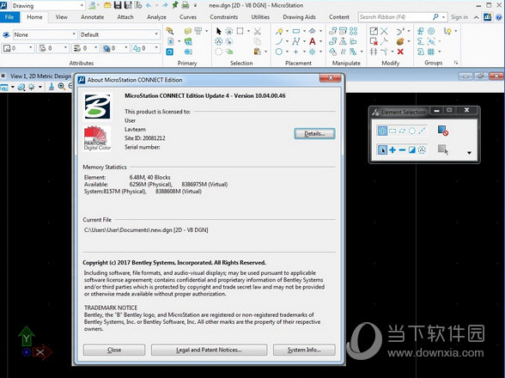The width and height of the screenshot is (505, 378).
Task: Toggle the Subtract mode minus in the Element Selection window
Action: click(x=402, y=149)
